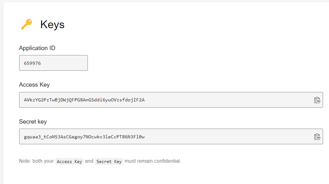Select the Application ID label
This screenshot has height=184, width=329.
[x=37, y=48]
